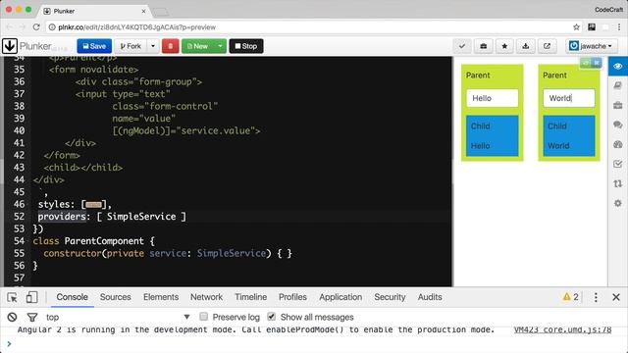
Task: Click the Plunker logo icon
Action: click(10, 46)
